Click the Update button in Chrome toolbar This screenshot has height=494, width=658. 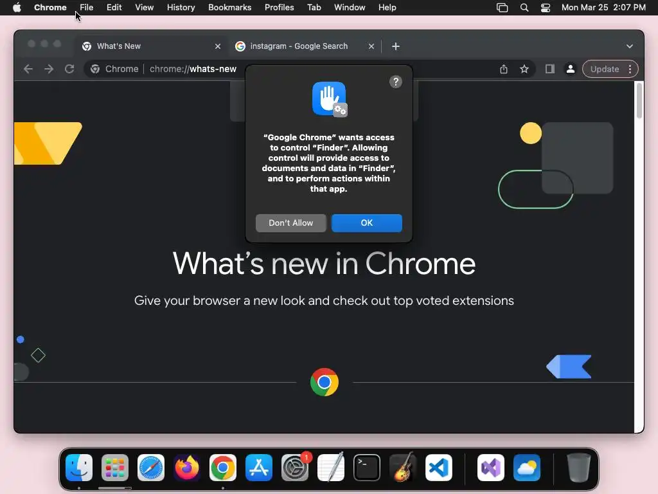pyautogui.click(x=604, y=69)
